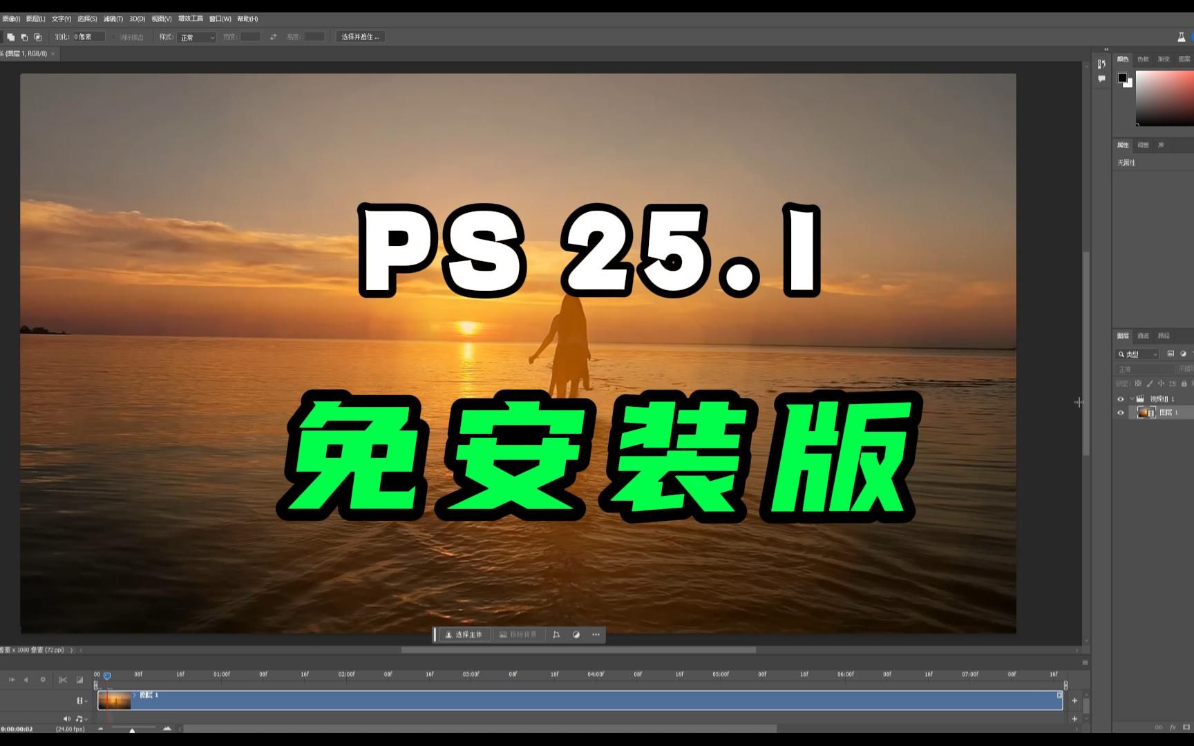Select the Subtract from selection icon
Screen dimensions: 1194x746
(24, 37)
